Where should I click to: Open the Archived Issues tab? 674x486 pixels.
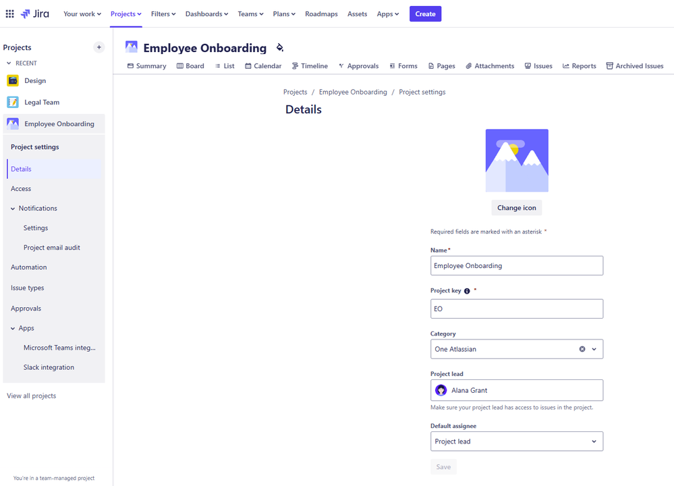coord(634,65)
